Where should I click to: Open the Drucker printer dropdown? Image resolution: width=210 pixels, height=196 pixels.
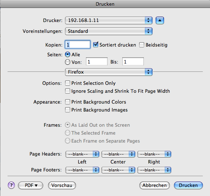(x=109, y=21)
